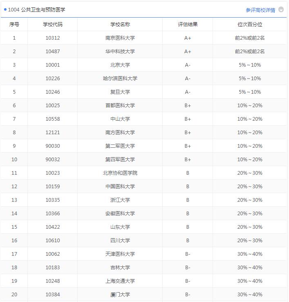Click 5%~10% in the 复旦大学 row

click(x=250, y=92)
